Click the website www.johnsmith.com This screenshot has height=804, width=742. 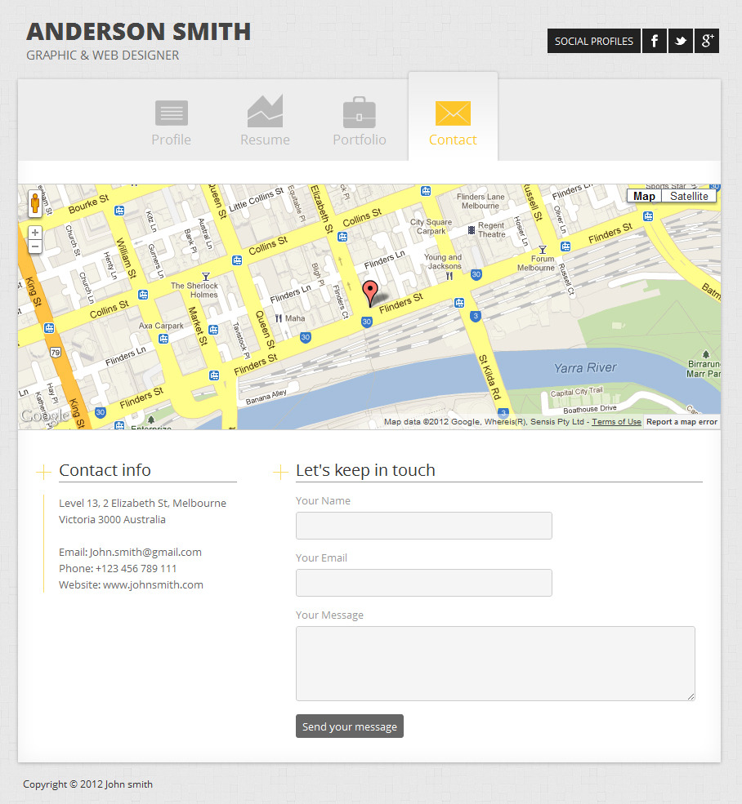pyautogui.click(x=153, y=585)
